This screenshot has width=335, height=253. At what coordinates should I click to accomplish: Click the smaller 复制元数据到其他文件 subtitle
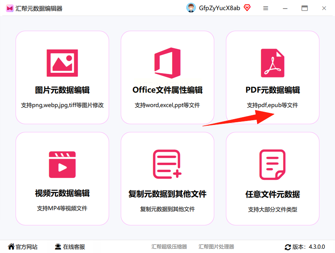(x=167, y=209)
